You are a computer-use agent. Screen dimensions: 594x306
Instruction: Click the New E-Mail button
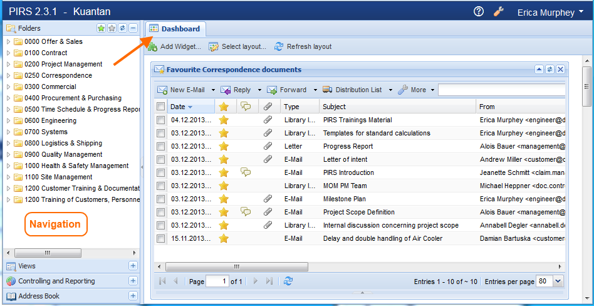click(181, 90)
